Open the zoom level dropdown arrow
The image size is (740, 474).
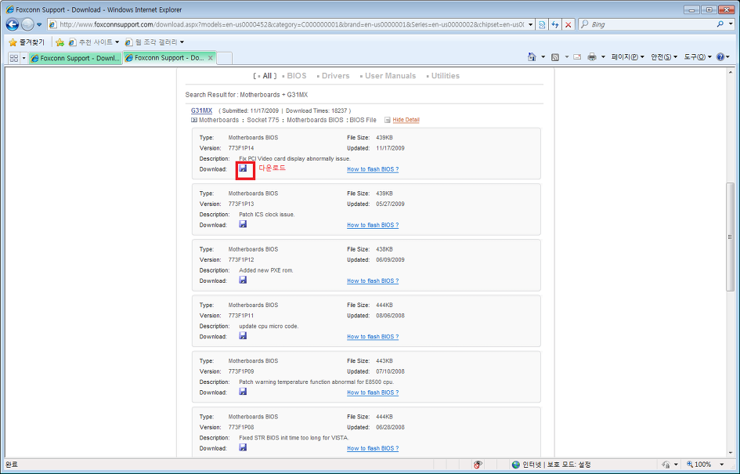tap(721, 465)
